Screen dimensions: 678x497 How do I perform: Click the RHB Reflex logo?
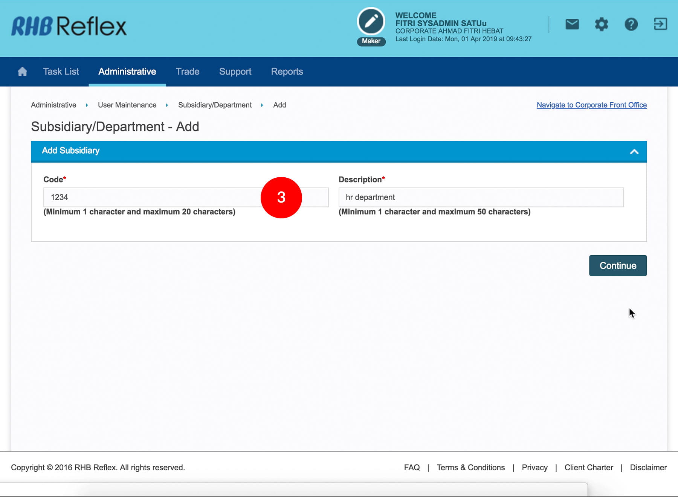point(69,26)
